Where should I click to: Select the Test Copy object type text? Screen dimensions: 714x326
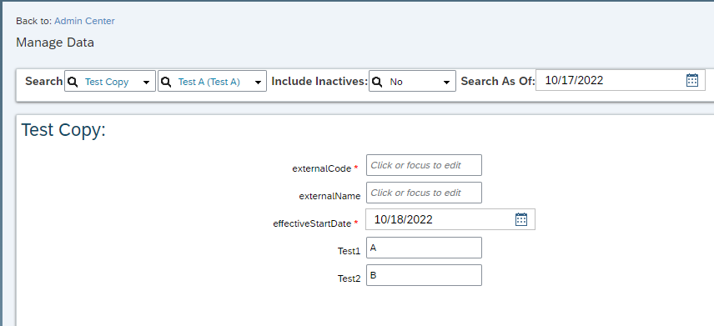[x=107, y=82]
